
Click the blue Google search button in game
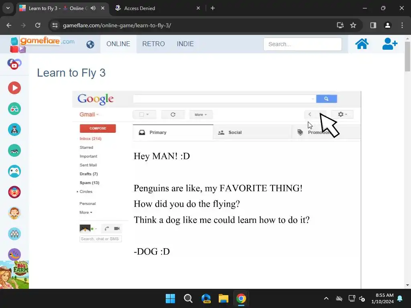tap(326, 99)
